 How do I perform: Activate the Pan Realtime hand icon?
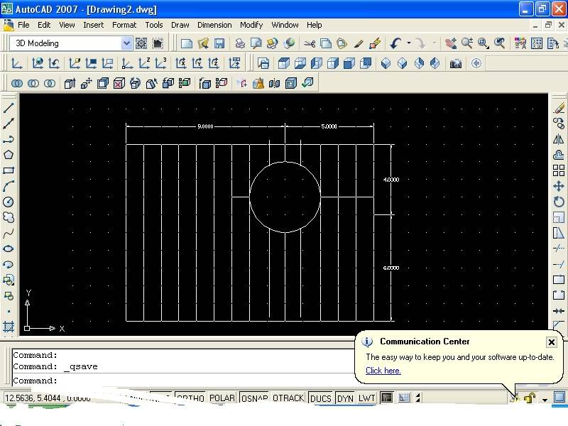point(451,43)
